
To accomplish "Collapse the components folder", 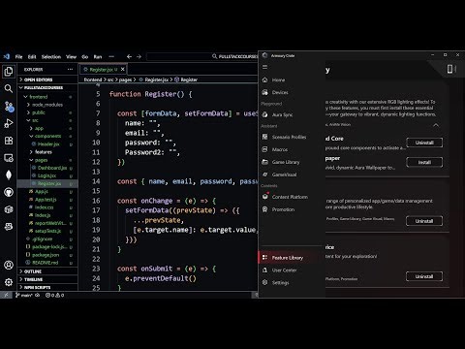I will pyautogui.click(x=47, y=136).
